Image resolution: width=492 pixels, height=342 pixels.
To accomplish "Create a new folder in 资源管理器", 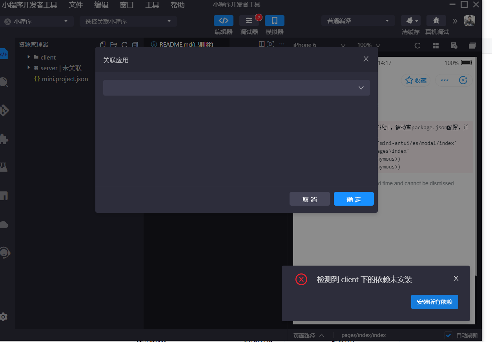I will tap(113, 45).
